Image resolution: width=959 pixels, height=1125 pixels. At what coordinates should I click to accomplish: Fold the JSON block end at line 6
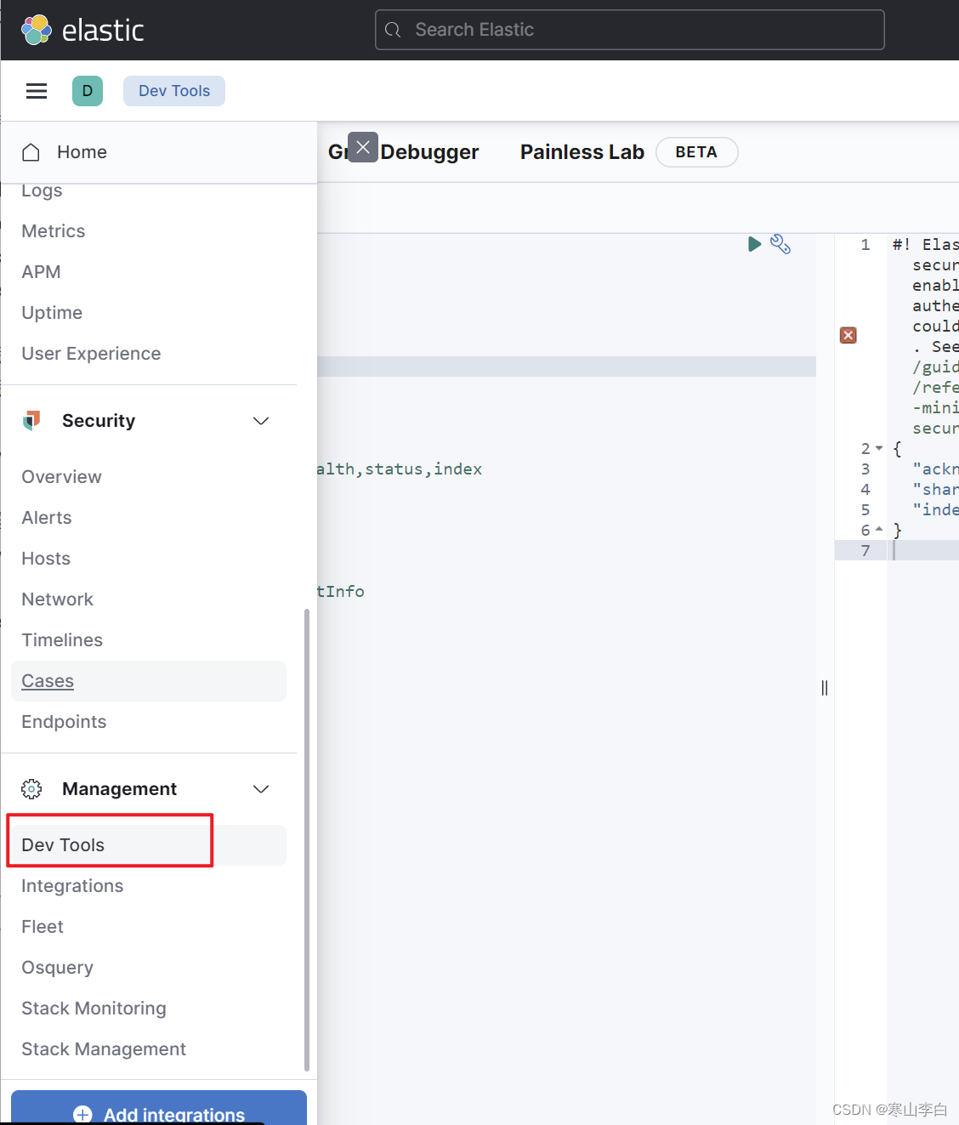click(879, 530)
